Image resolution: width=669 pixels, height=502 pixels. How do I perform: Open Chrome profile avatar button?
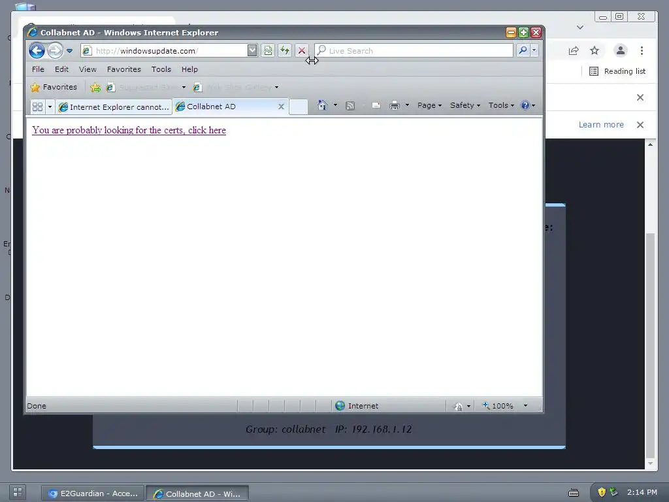(621, 51)
